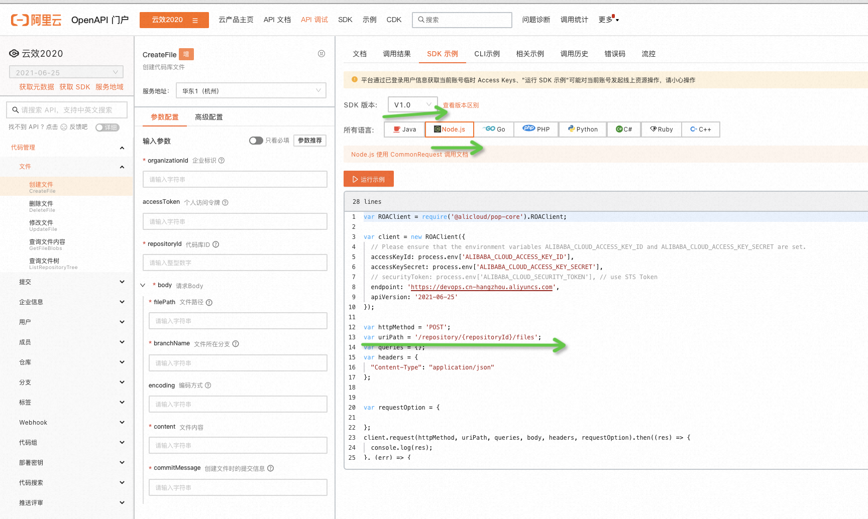
Task: Select 删除文件 DeleteFile in API list
Action: pos(66,206)
